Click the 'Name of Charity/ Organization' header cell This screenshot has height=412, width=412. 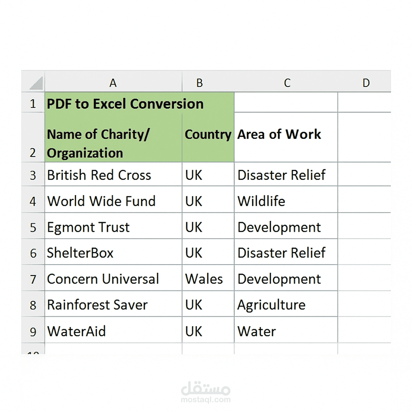tap(113, 138)
